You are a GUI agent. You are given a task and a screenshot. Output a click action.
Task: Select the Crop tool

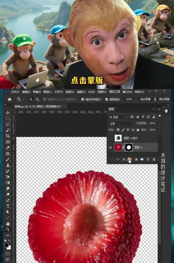tap(8, 136)
